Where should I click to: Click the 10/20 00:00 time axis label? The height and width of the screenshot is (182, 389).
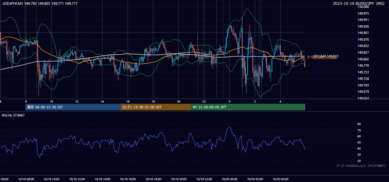coord(230,179)
